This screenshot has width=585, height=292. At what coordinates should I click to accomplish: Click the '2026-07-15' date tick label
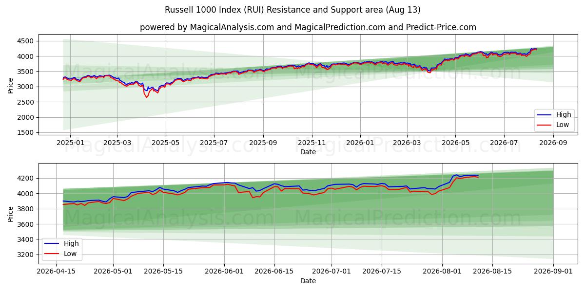tap(382, 272)
